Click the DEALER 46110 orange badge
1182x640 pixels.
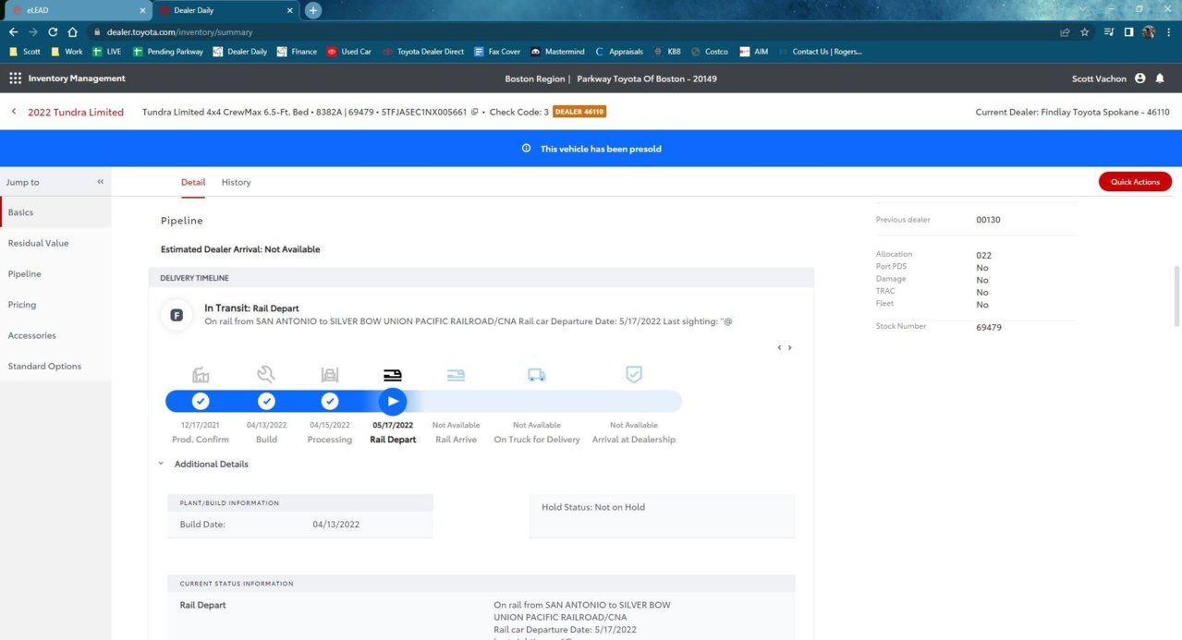point(579,112)
